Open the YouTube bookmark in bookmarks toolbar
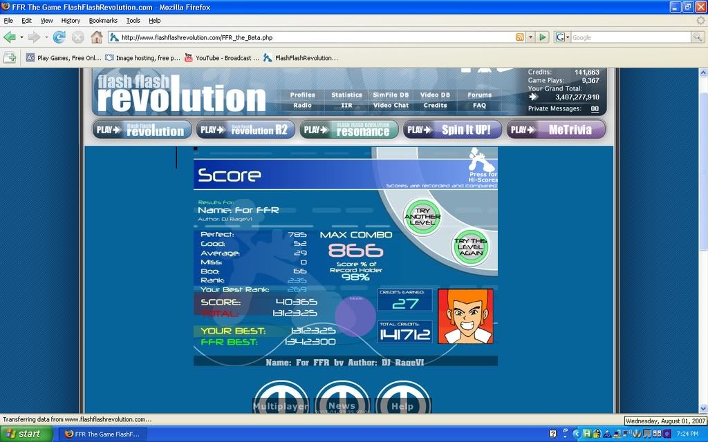Image resolution: width=708 pixels, height=442 pixels. [x=221, y=58]
